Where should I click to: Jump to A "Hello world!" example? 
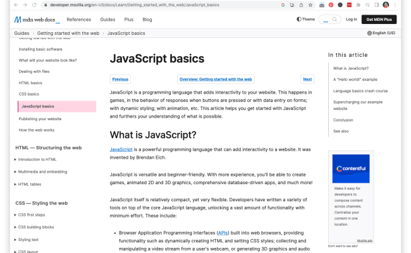pyautogui.click(x=355, y=80)
